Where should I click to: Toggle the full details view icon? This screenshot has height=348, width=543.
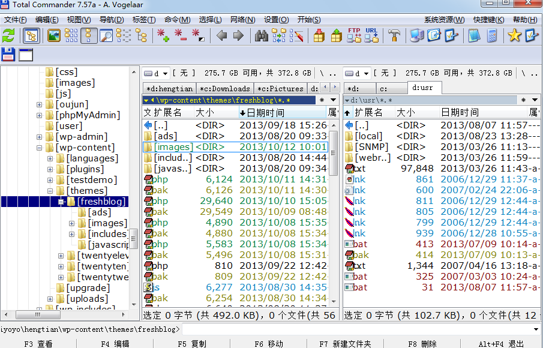click(x=88, y=35)
